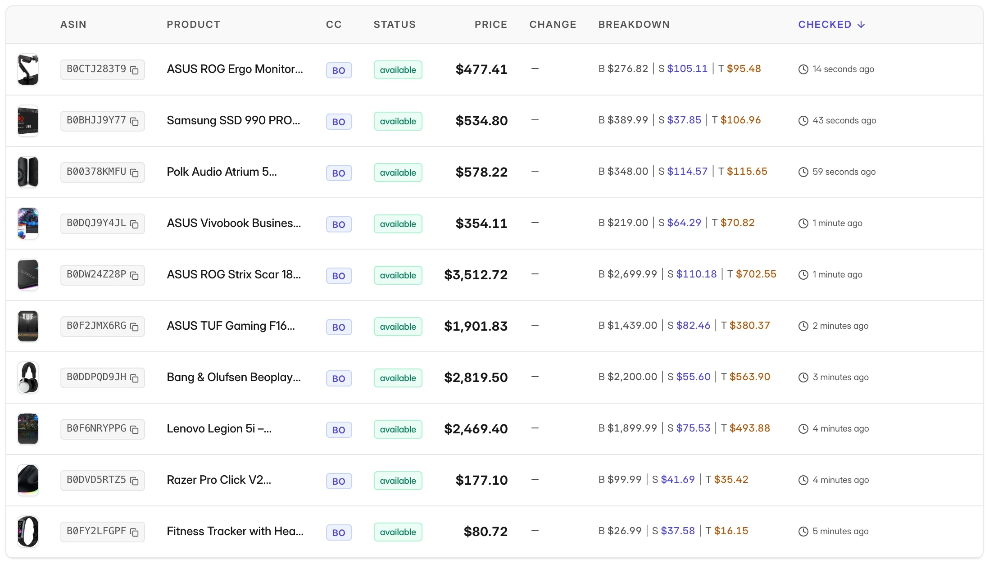Sort by the CHECKED column header
This screenshot has width=989, height=564.
[831, 24]
